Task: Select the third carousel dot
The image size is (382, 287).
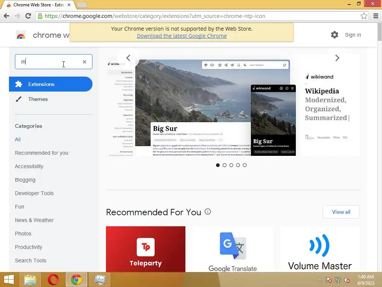Action: pos(231,165)
